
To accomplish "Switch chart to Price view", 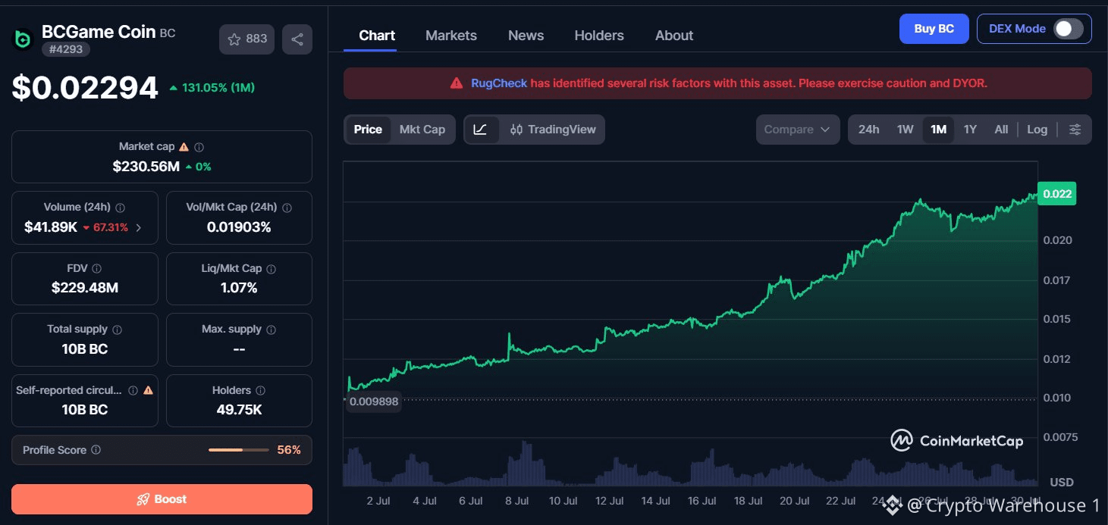I will point(368,130).
